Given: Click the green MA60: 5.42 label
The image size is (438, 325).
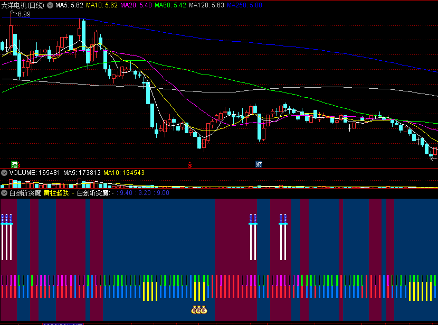Looking at the screenshot, I should 171,5.
